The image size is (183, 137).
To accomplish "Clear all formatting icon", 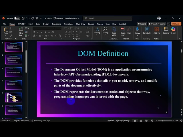I will point(60,36).
